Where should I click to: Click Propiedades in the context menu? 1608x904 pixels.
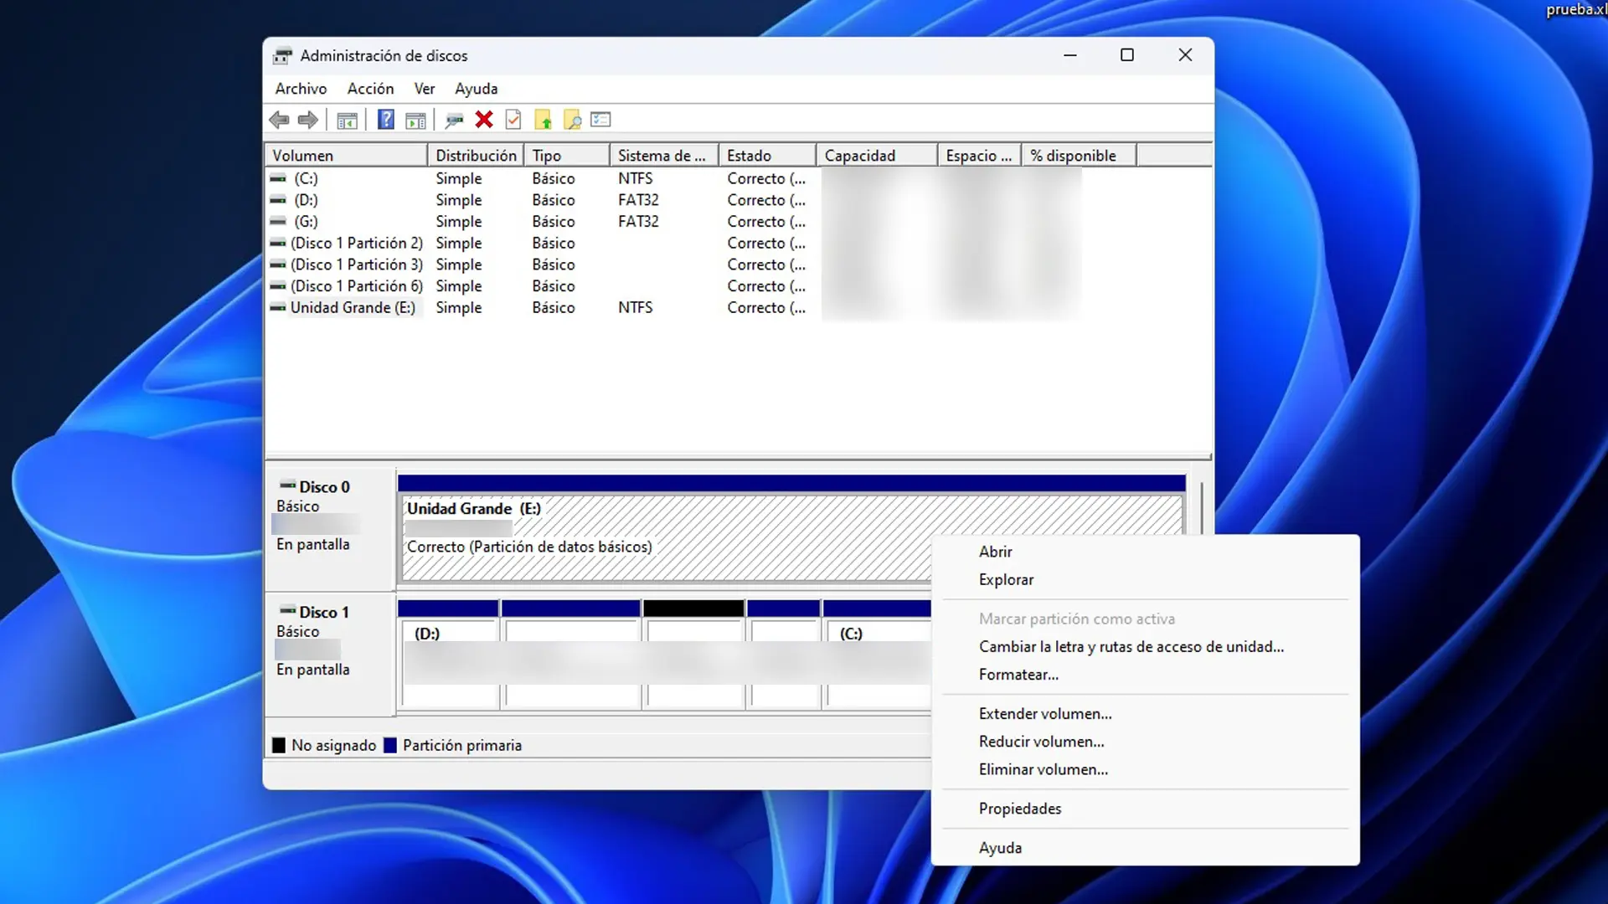(1020, 809)
